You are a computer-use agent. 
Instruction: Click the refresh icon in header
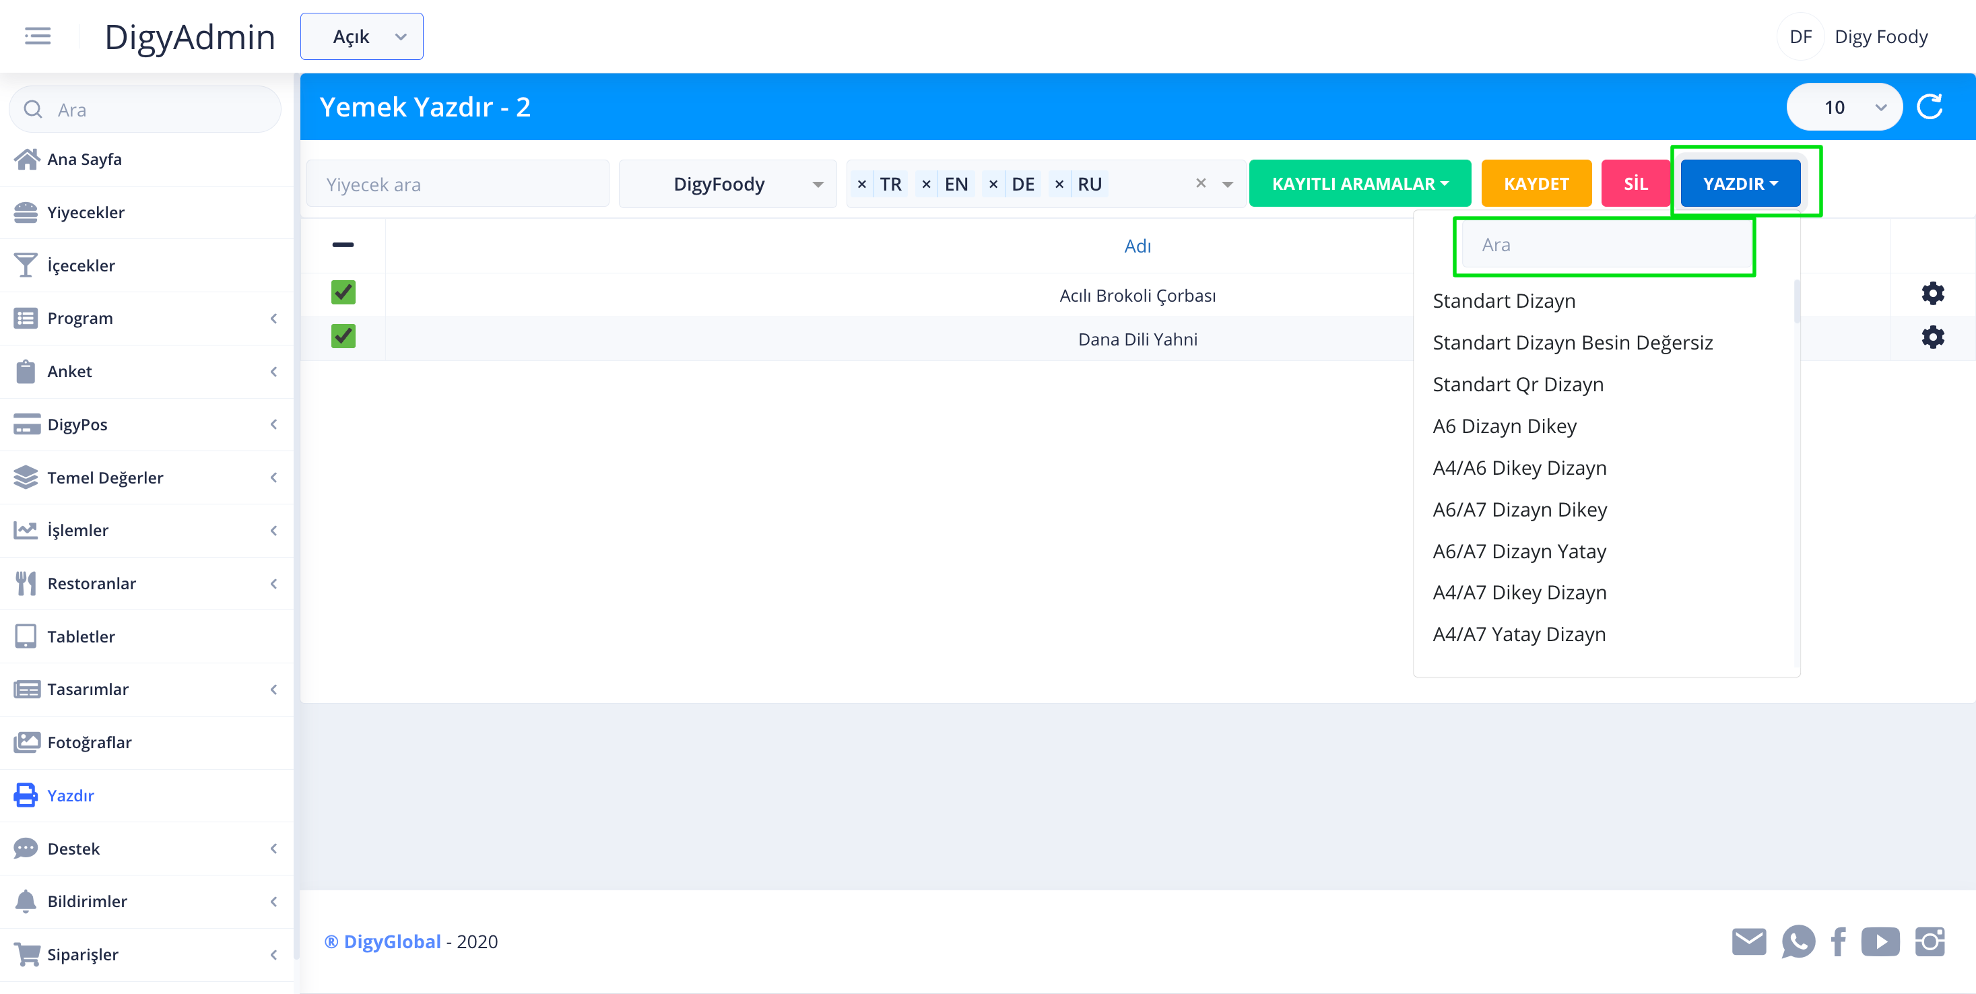click(x=1930, y=106)
